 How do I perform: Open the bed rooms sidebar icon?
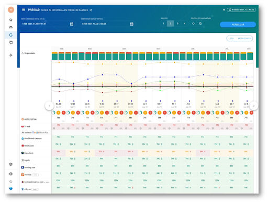pyautogui.click(x=11, y=27)
